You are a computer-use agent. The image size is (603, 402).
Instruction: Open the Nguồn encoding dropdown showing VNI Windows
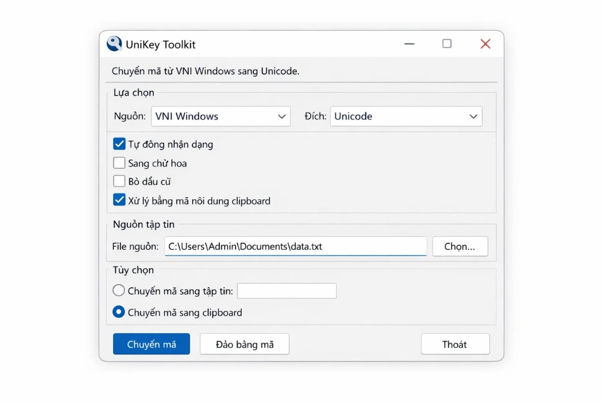pos(220,116)
